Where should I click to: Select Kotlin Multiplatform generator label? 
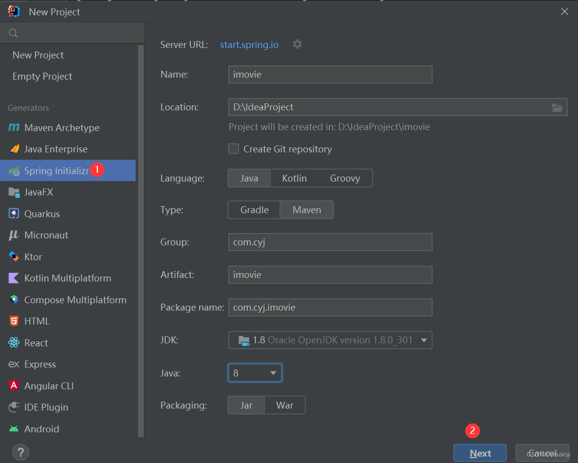click(x=68, y=278)
